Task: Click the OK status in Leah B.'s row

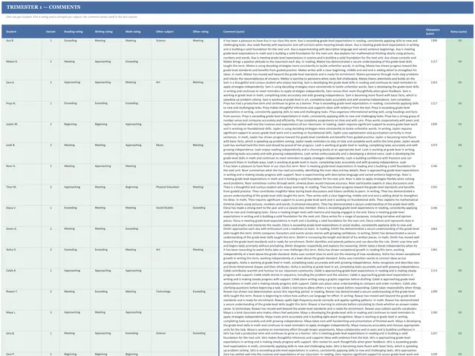Action: [x=459, y=154]
